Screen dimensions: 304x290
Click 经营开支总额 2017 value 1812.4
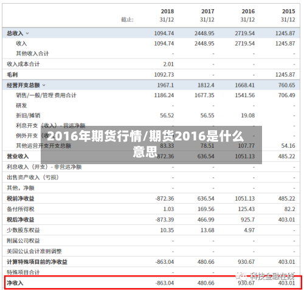point(206,85)
